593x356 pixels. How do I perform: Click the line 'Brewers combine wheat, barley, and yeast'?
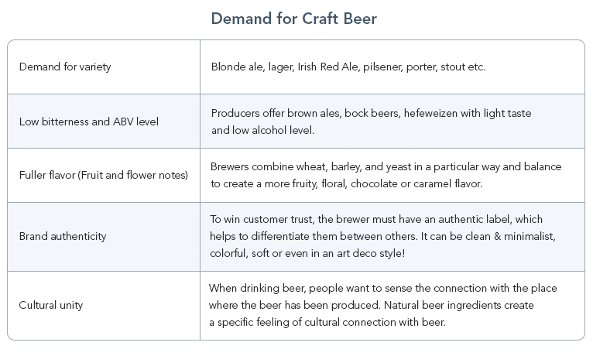(386, 166)
